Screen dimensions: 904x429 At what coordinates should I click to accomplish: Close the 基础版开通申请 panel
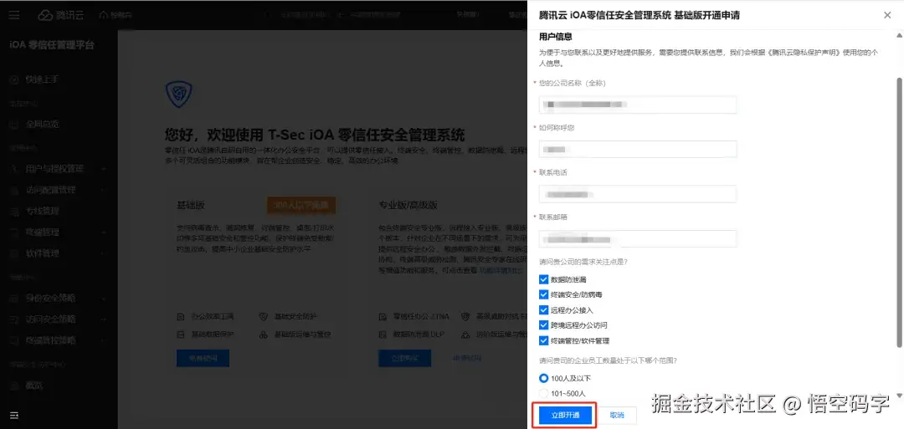pos(887,16)
